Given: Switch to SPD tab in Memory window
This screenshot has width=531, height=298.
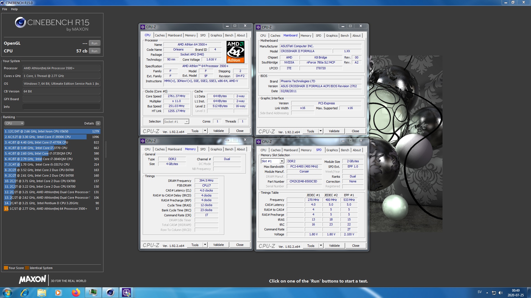Looking at the screenshot, I should pos(203,149).
